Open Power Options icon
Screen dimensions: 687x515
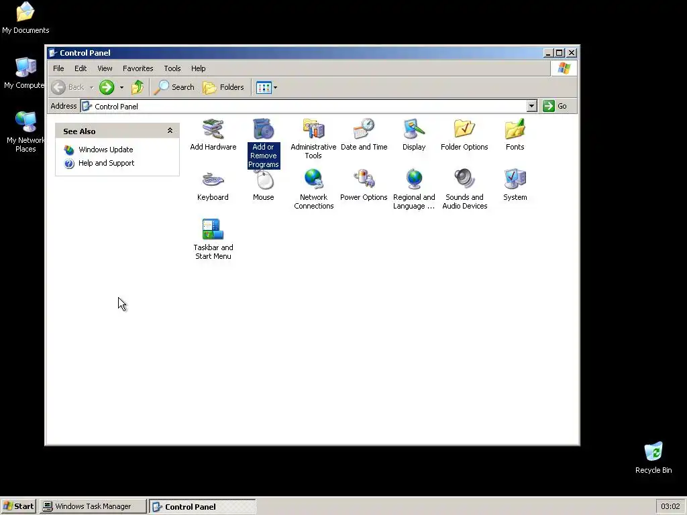point(364,185)
